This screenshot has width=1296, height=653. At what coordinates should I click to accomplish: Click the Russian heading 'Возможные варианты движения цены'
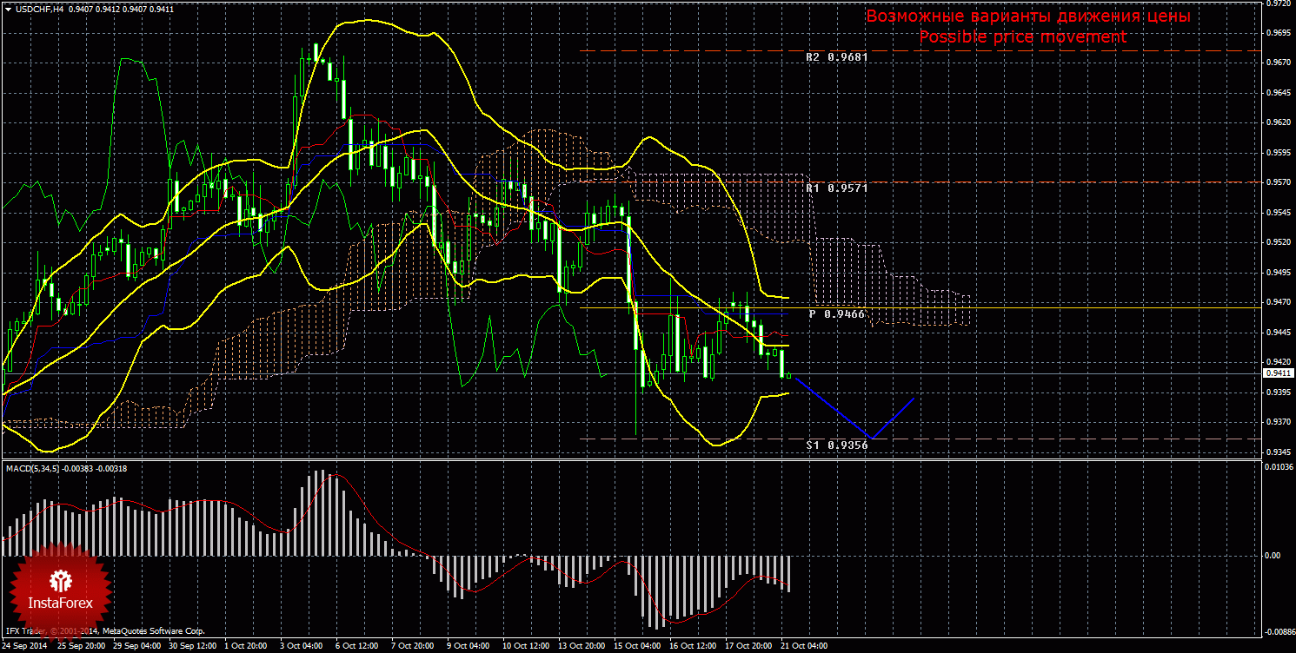point(1028,16)
